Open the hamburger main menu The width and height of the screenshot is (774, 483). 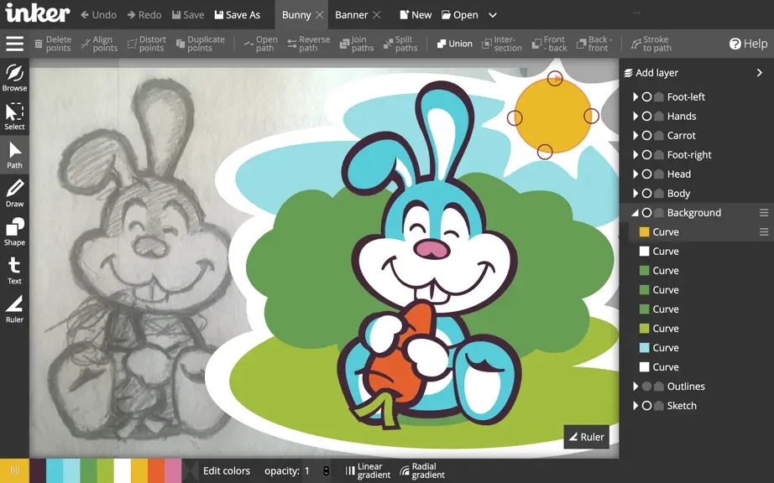(15, 44)
